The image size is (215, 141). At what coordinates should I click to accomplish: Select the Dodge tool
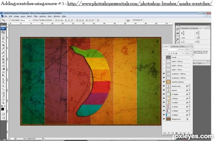[3, 76]
